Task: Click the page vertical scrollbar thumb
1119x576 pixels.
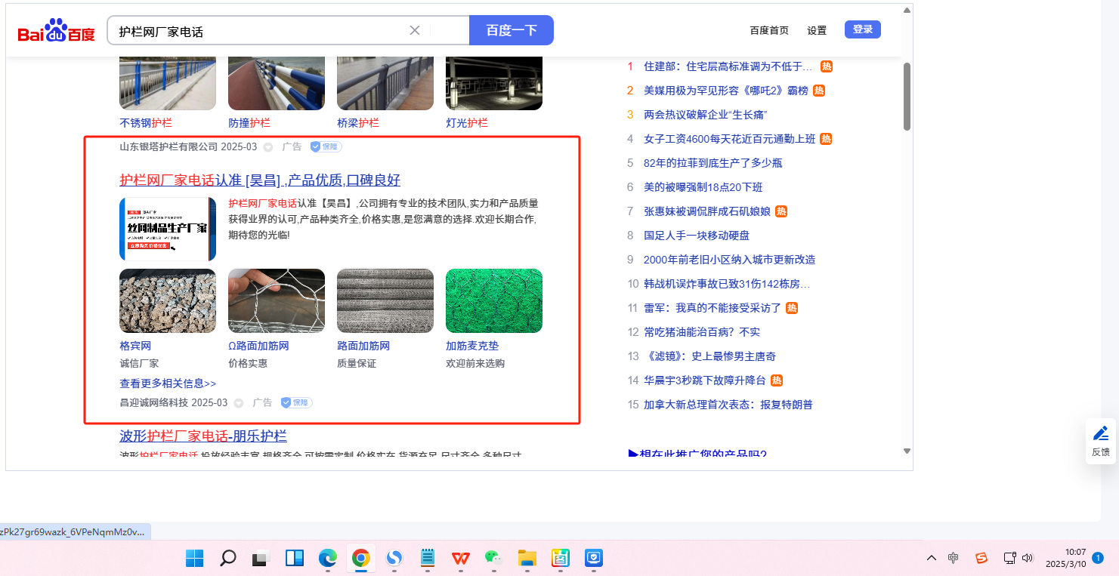Action: [x=907, y=96]
